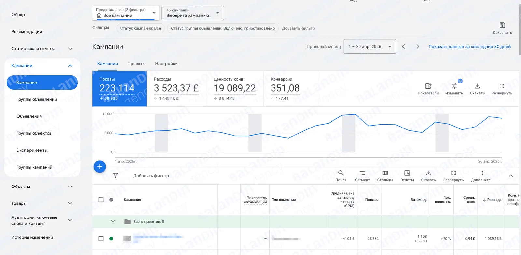
Task: Click Показать данные за последние 30 дней link
Action: 470,47
